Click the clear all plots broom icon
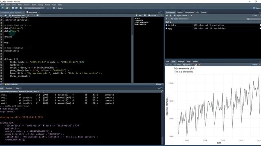The width and height of the screenshot is (261, 146). tap(199, 65)
